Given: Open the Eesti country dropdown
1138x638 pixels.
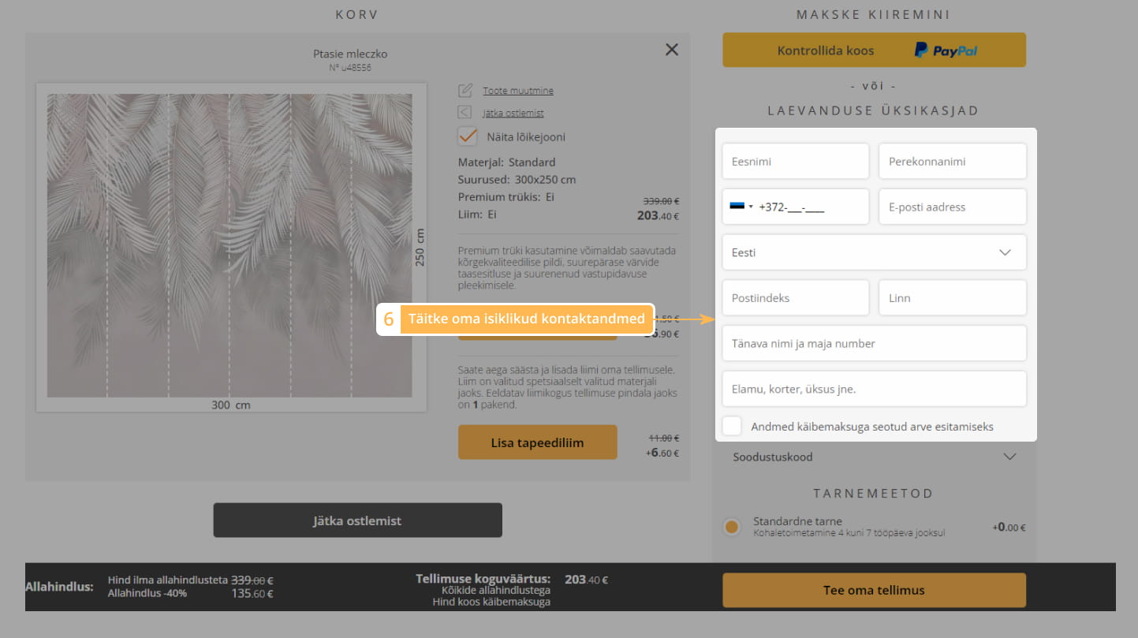Looking at the screenshot, I should (874, 252).
